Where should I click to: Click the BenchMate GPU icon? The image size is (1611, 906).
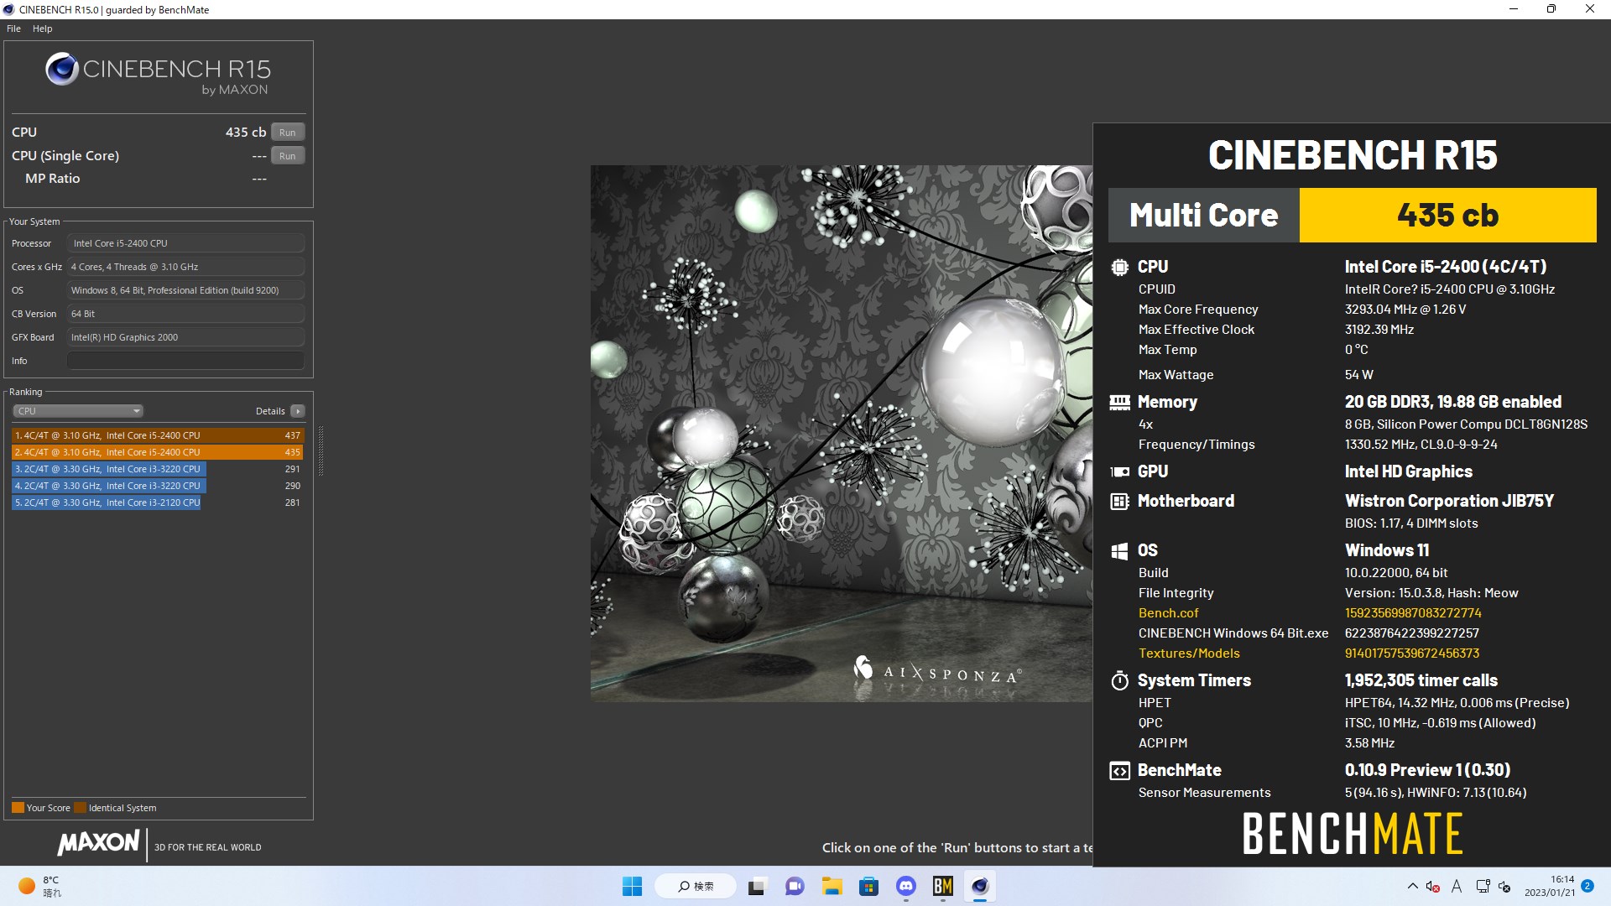pos(1119,471)
